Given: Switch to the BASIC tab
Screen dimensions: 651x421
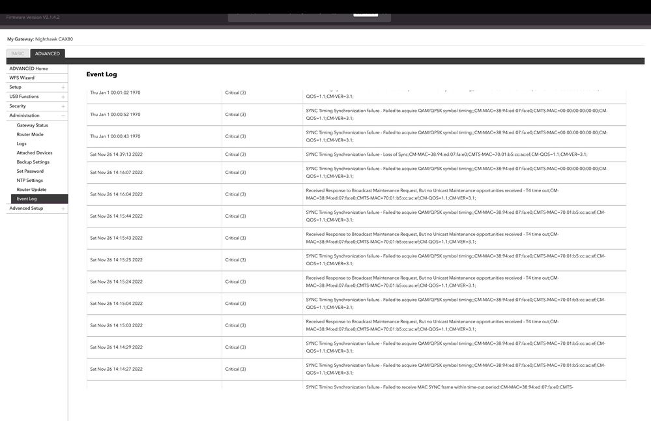Looking at the screenshot, I should click(x=18, y=53).
